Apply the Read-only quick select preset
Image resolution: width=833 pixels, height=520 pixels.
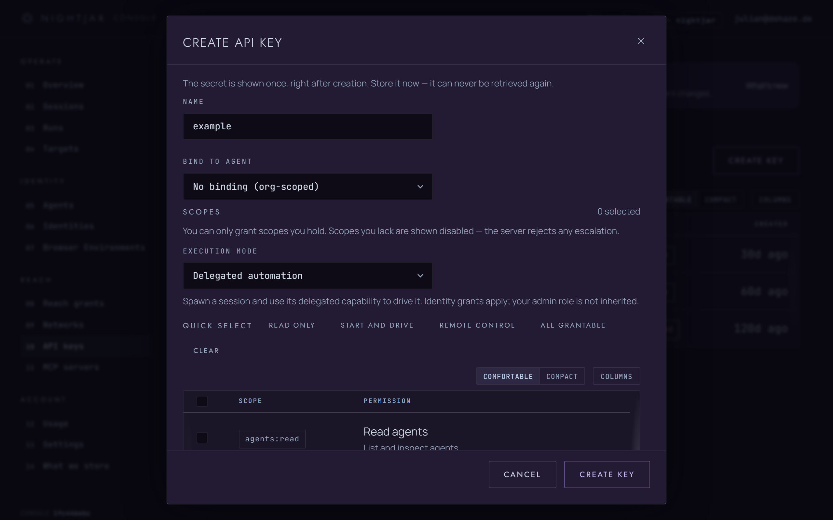[x=292, y=325]
